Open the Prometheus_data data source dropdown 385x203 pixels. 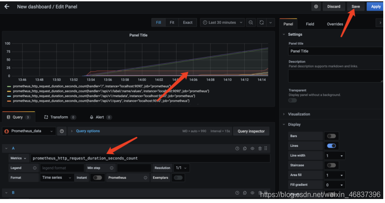(29, 131)
